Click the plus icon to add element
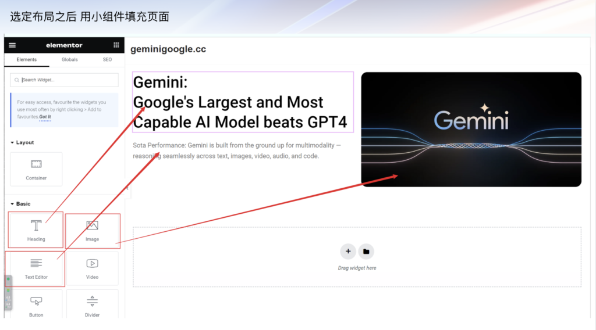596x330 pixels. coord(348,252)
